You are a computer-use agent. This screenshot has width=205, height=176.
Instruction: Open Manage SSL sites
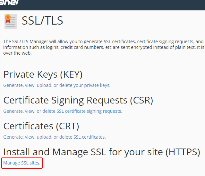tap(22, 163)
